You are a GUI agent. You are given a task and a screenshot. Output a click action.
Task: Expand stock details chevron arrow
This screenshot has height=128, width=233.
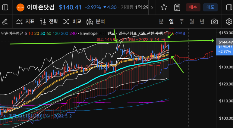click(152, 8)
